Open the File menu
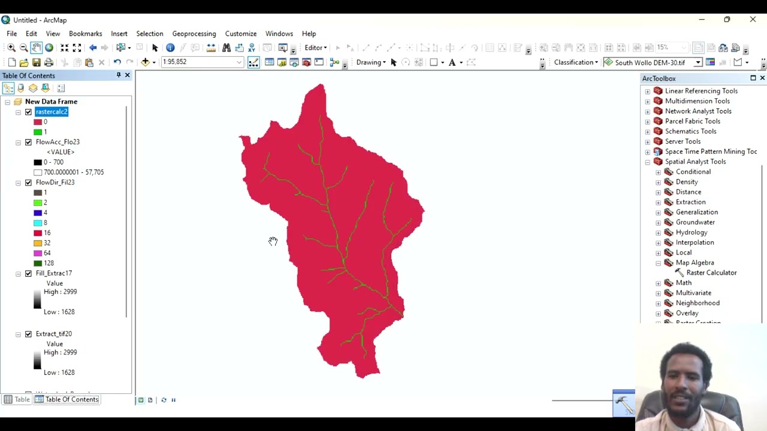Image resolution: width=767 pixels, height=431 pixels. [x=12, y=34]
